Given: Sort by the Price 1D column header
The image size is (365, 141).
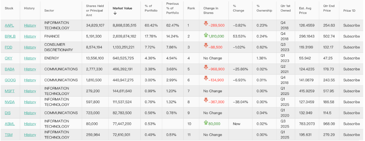Looking at the screenshot, I should (x=349, y=10).
